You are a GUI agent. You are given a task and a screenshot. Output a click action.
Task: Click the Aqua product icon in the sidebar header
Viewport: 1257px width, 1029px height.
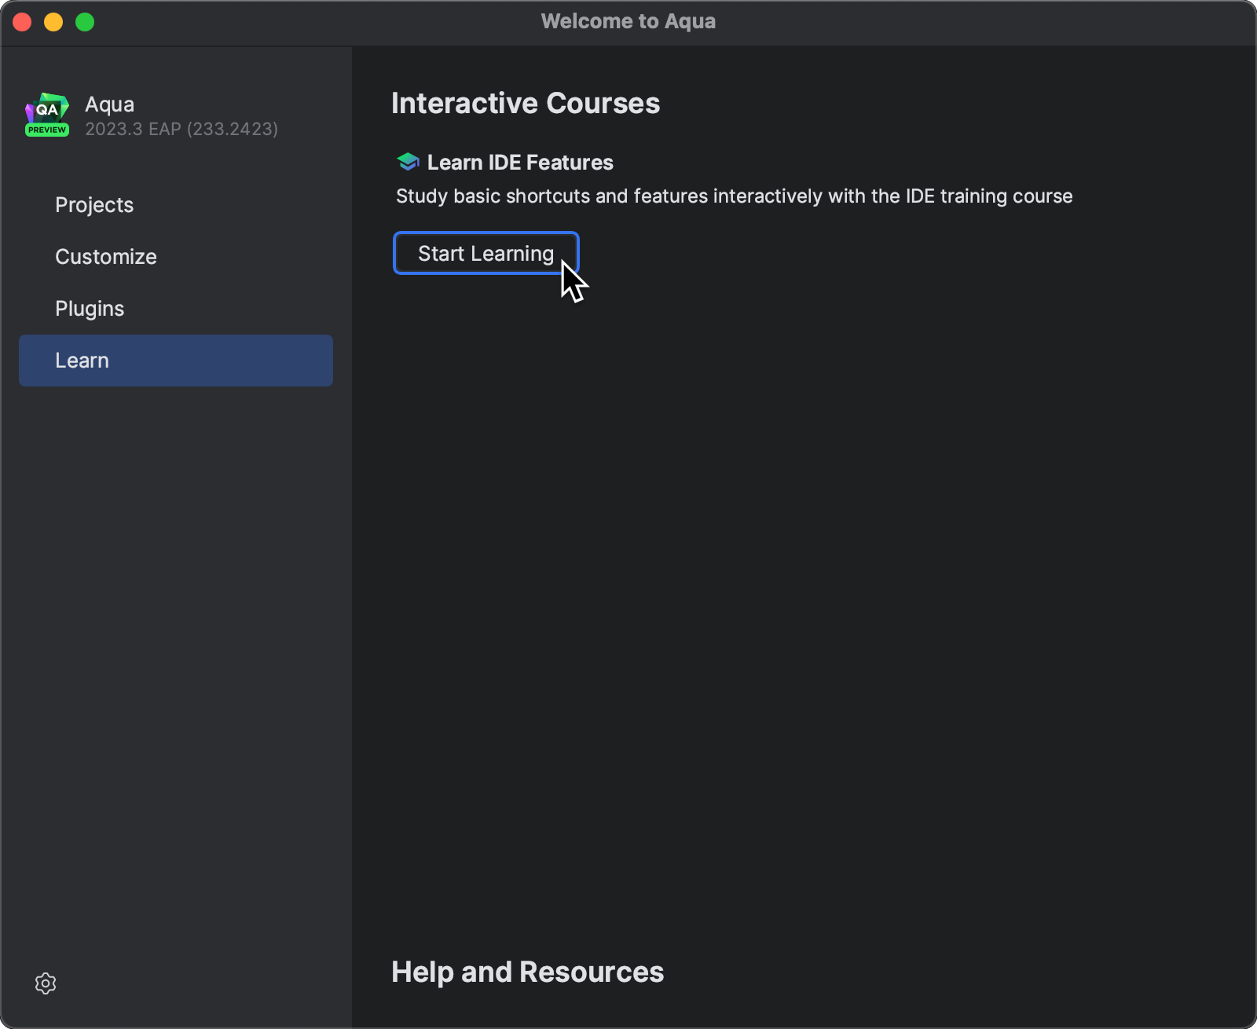coord(46,114)
